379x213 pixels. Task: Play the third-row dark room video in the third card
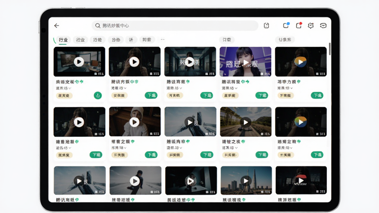[x=190, y=181]
